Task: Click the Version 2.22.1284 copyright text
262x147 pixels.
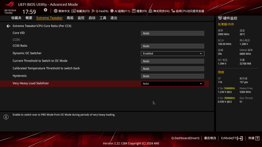Action: 131,143
